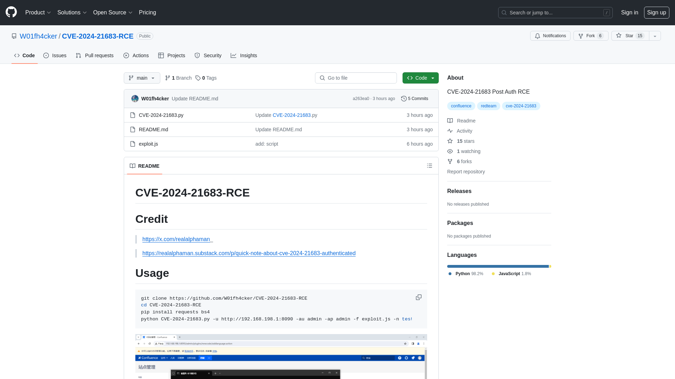The image size is (675, 379).
Task: Click the Python segment of language bar
Action: (498, 266)
